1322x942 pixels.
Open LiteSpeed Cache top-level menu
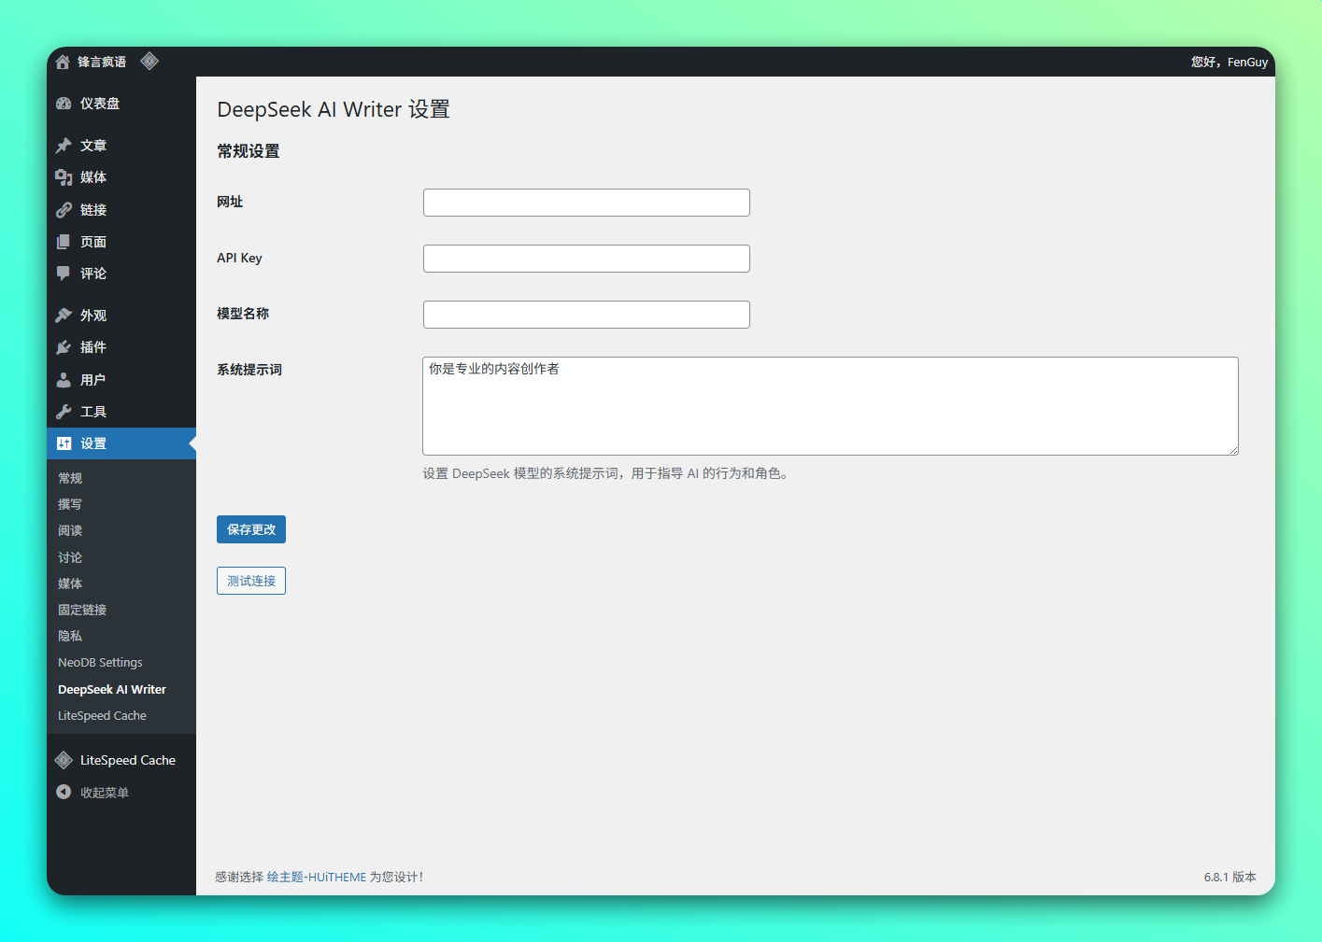point(121,760)
